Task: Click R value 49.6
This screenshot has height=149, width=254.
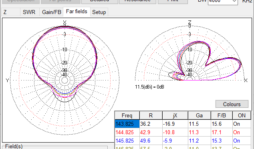Action: click(x=151, y=141)
